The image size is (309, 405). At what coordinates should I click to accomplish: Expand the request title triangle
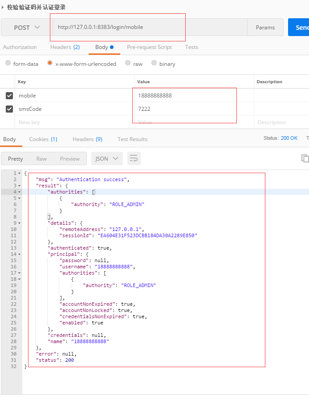[x=3, y=7]
